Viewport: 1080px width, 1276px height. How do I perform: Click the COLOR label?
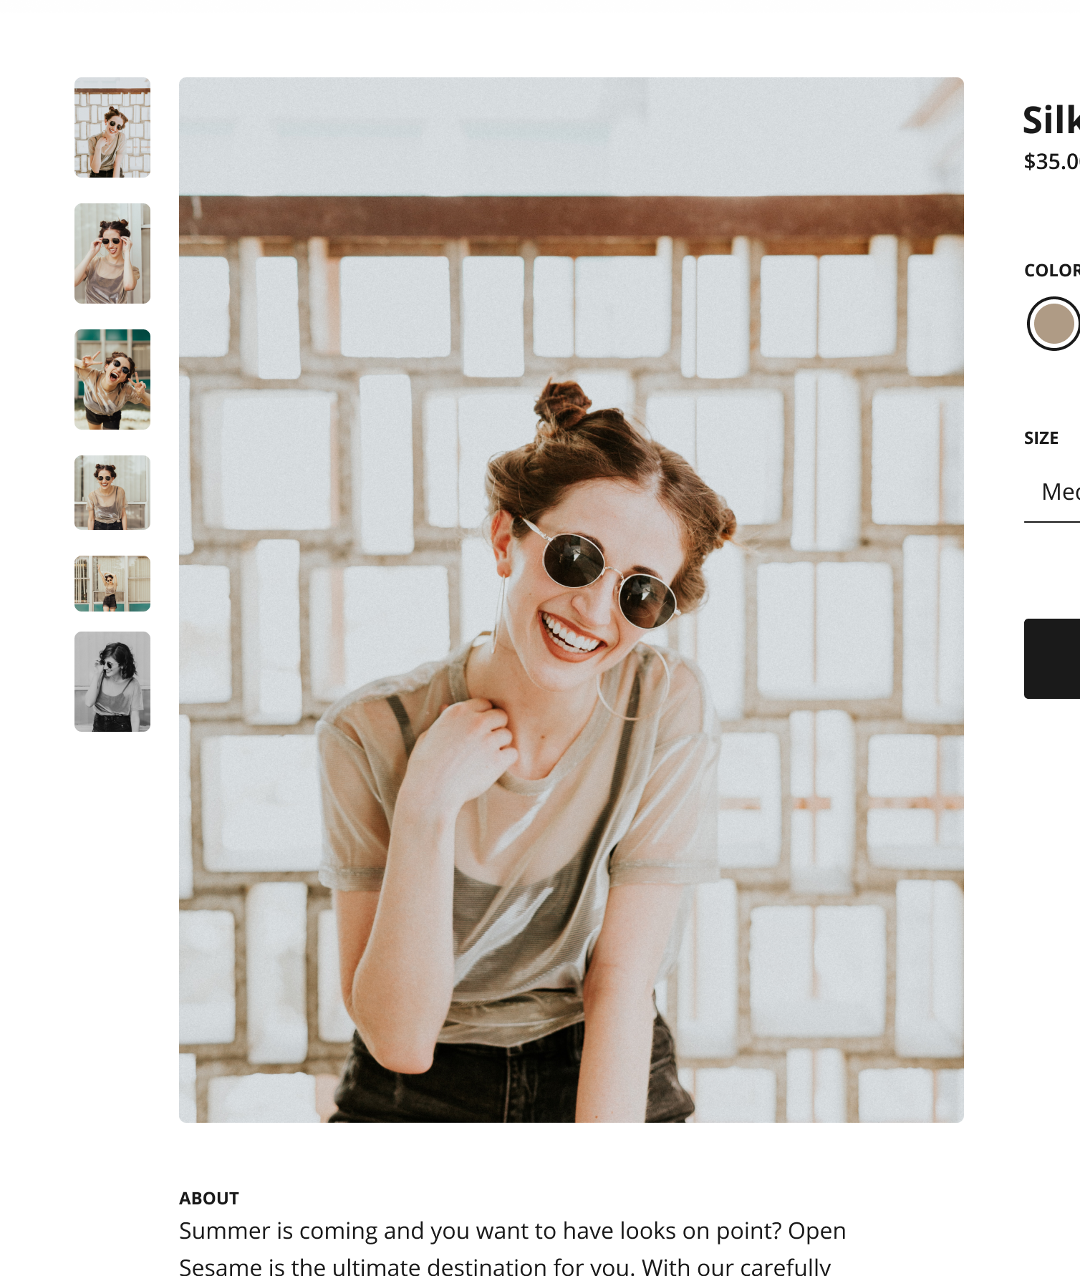[x=1051, y=271]
